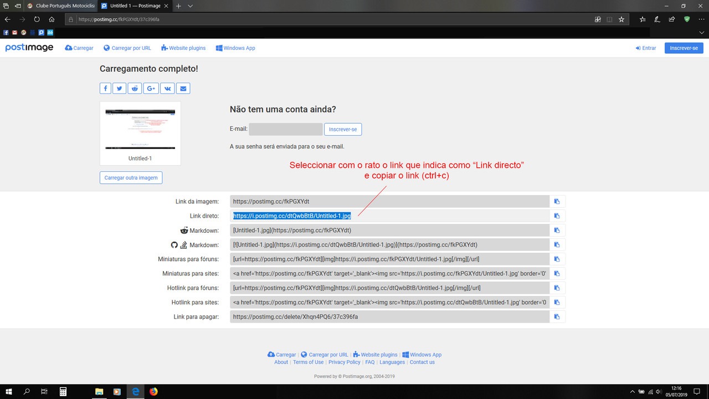Expand favorites bar overflow chevron

702,33
